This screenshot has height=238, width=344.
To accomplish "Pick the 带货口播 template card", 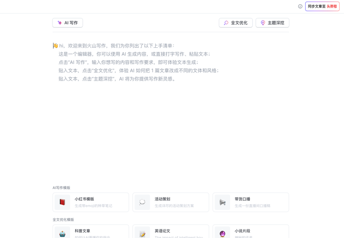I will [x=251, y=202].
